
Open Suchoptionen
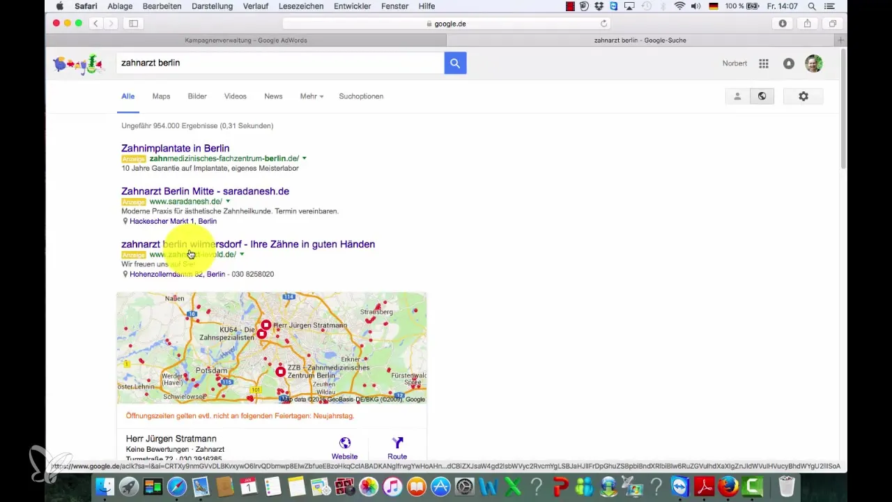click(x=361, y=96)
